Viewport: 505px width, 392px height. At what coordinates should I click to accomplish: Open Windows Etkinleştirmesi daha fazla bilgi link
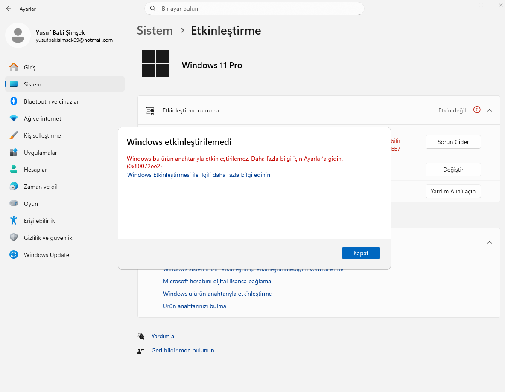(x=199, y=175)
